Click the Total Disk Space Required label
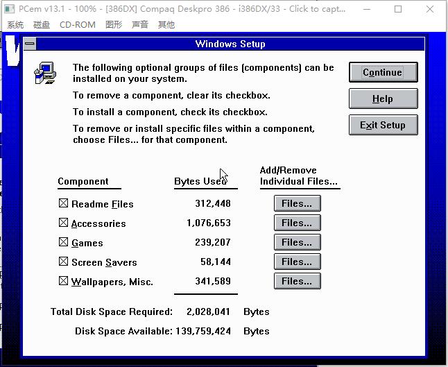Screen dimensions: 448x367 (112, 311)
